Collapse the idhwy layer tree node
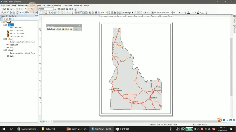Image resolution: width=236 pixels, height=132 pixels. pos(4,39)
